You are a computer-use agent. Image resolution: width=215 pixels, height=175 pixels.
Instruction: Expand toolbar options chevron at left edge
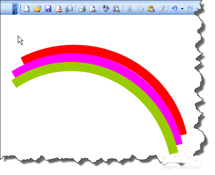[15, 9]
